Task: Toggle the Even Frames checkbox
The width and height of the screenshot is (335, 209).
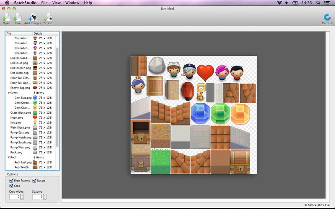Action: coord(12,181)
